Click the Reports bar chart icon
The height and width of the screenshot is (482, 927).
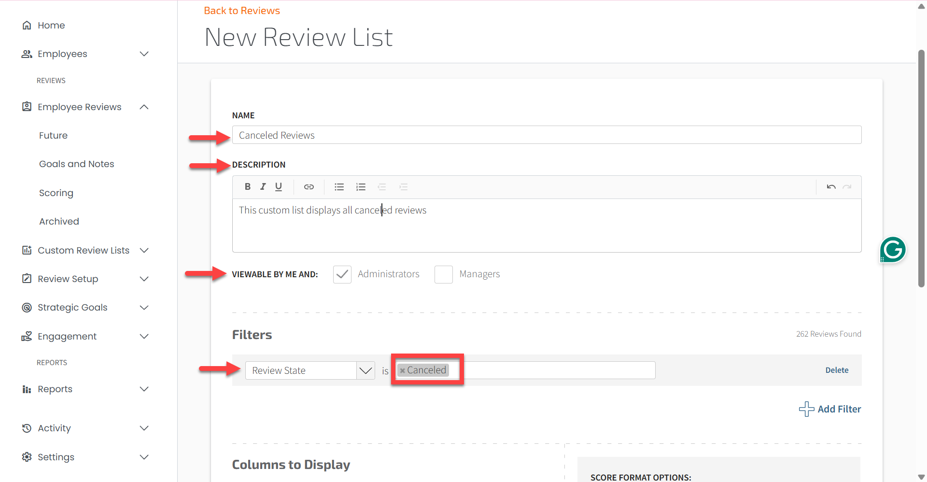click(27, 389)
